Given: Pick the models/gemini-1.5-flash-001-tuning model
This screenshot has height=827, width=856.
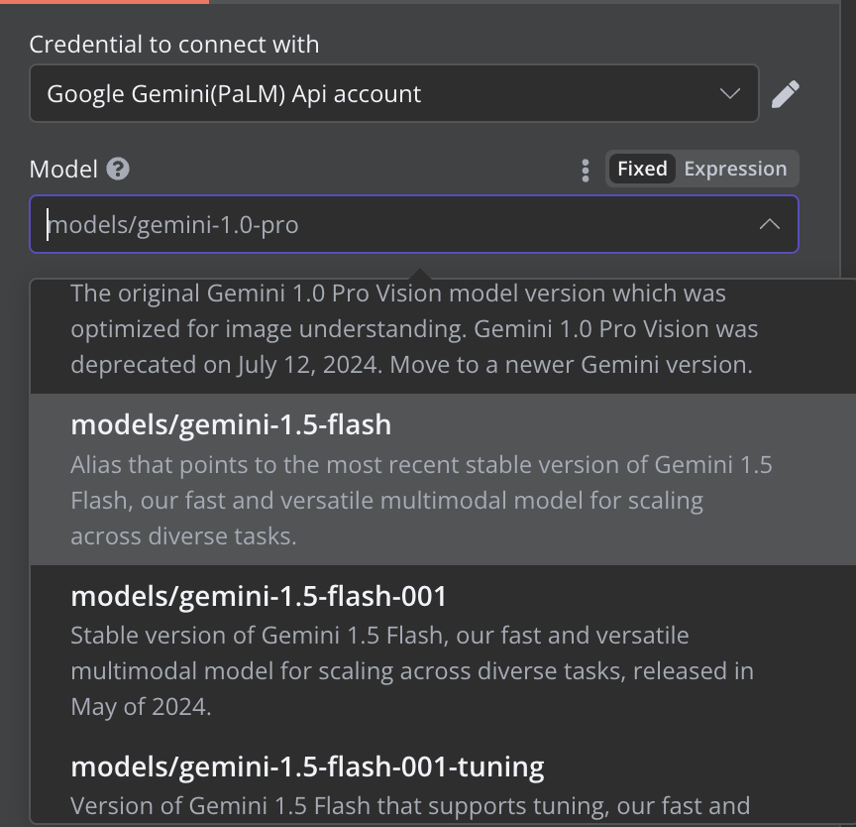Looking at the screenshot, I should pyautogui.click(x=307, y=767).
